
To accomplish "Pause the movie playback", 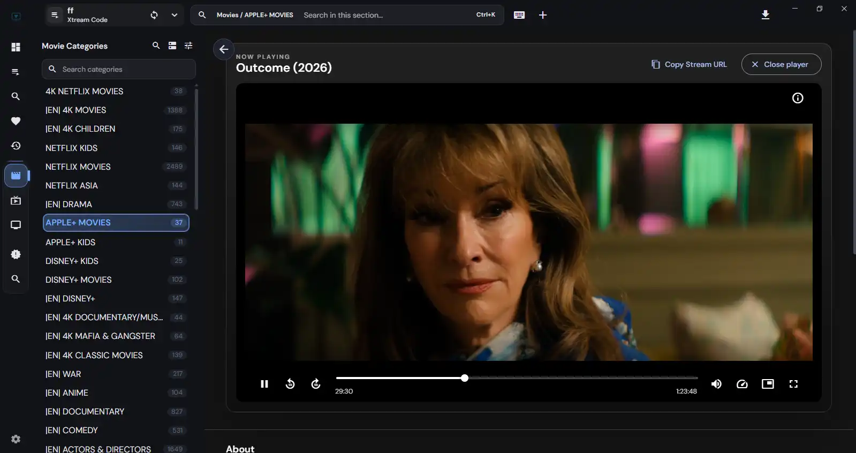I will 264,384.
